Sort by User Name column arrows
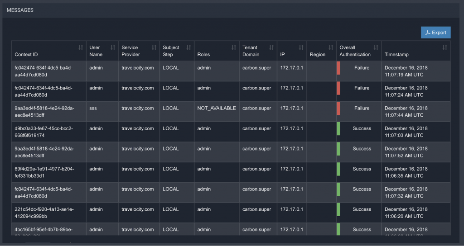 pos(113,47)
